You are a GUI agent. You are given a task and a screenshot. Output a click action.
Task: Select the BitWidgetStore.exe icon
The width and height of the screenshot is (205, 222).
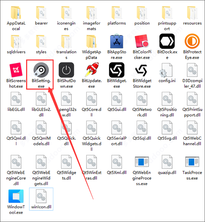(142, 70)
